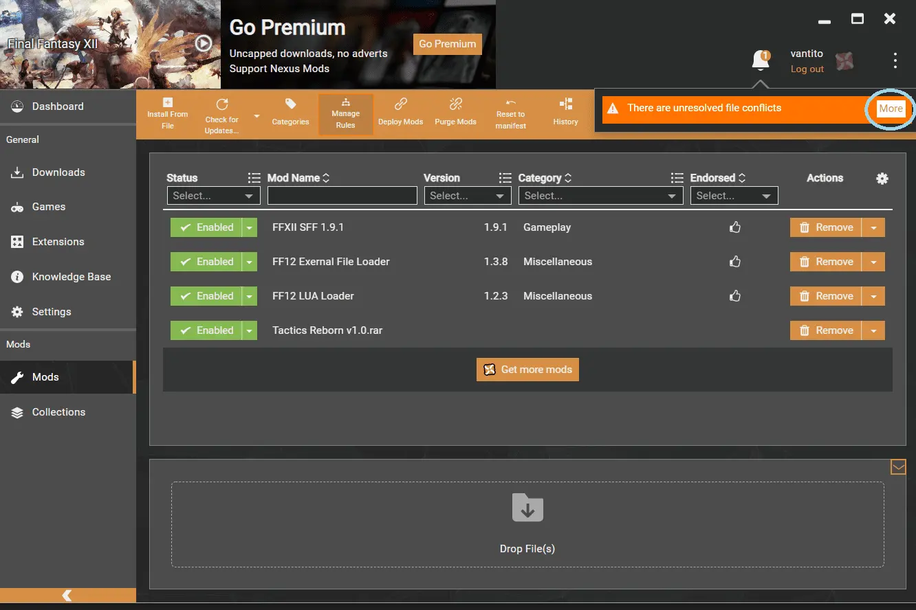The height and width of the screenshot is (610, 916).
Task: Sort by the Endorsed column header
Action: click(x=718, y=178)
